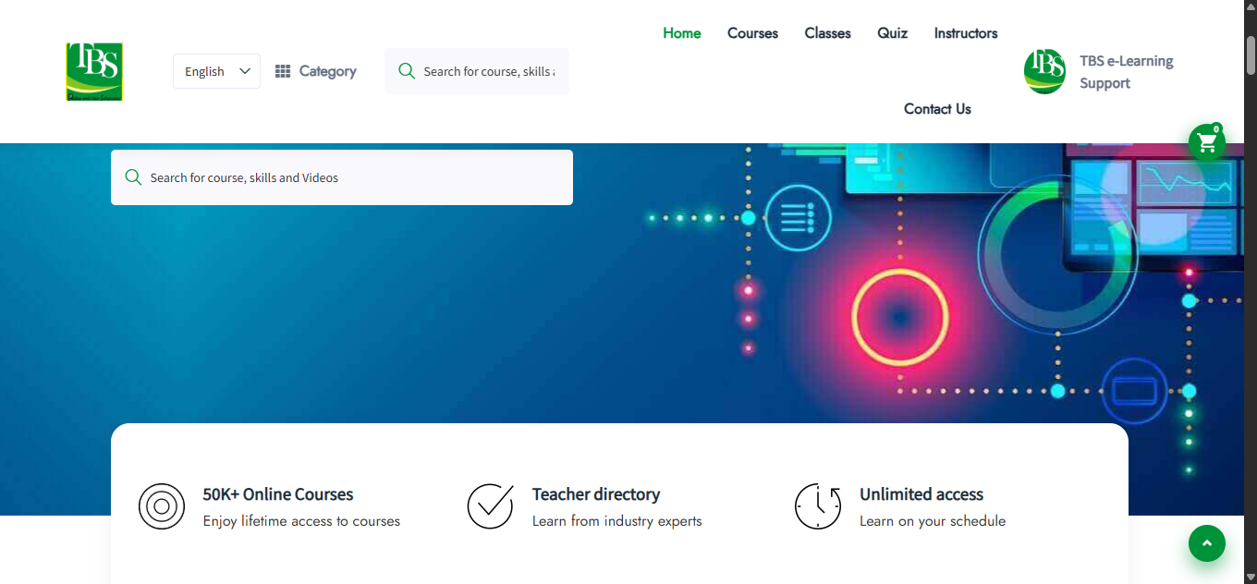Click the scroll-to-top arrow button

1206,543
